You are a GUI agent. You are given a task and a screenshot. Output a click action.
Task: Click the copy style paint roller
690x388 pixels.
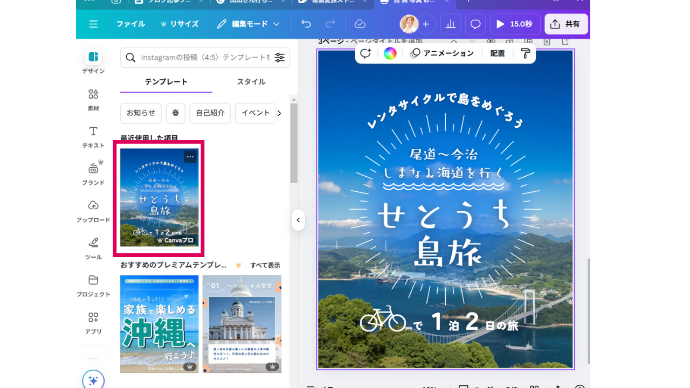click(x=525, y=53)
